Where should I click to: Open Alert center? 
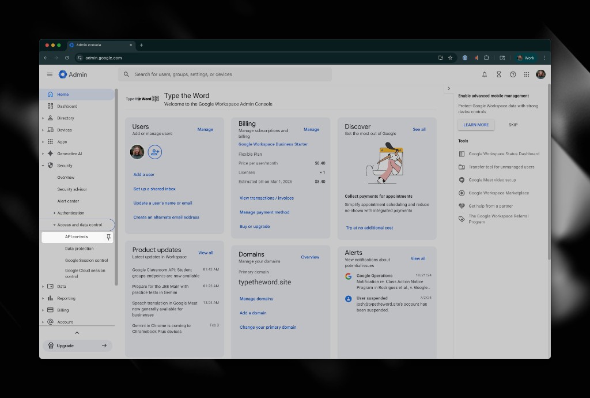tap(68, 201)
